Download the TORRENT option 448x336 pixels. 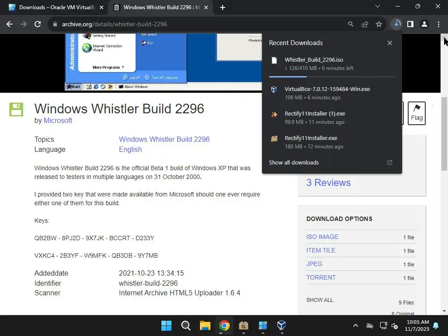tap(321, 277)
